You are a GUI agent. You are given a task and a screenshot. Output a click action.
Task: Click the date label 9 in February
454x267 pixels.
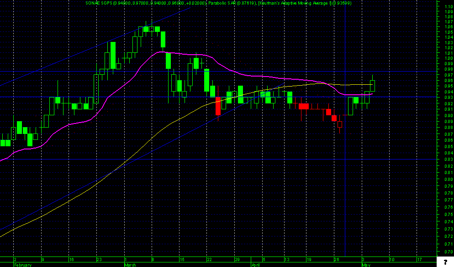tap(43, 260)
